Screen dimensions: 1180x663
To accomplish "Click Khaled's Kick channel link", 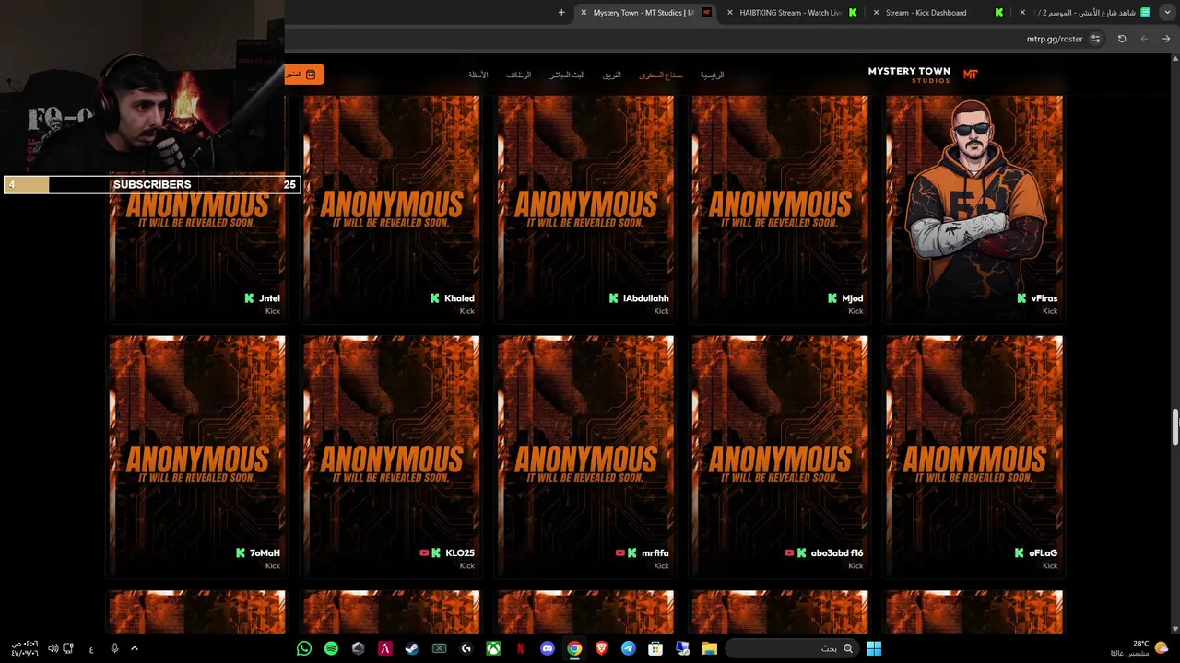I will pyautogui.click(x=459, y=298).
